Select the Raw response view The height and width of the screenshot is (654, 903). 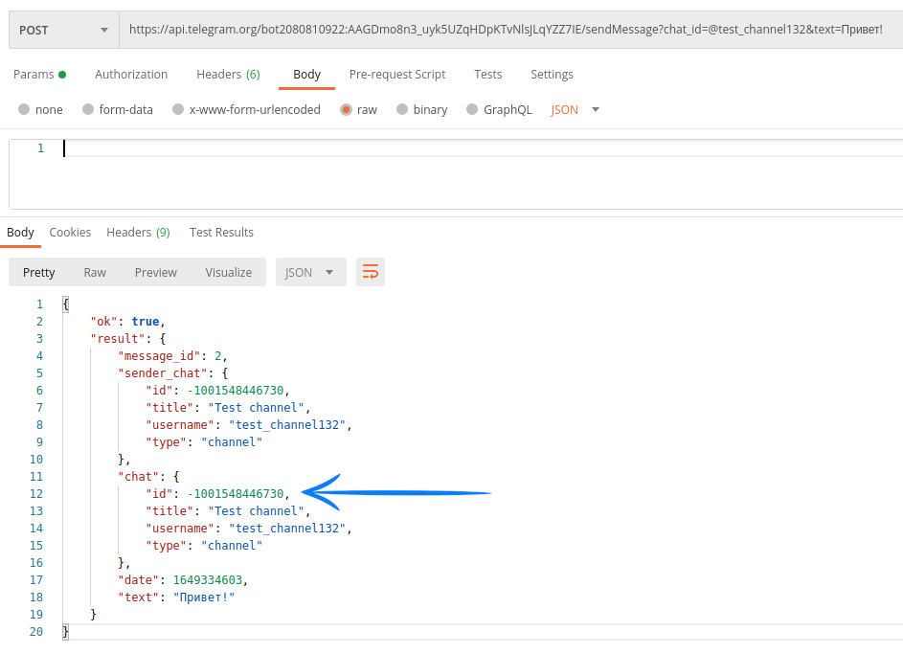[95, 272]
